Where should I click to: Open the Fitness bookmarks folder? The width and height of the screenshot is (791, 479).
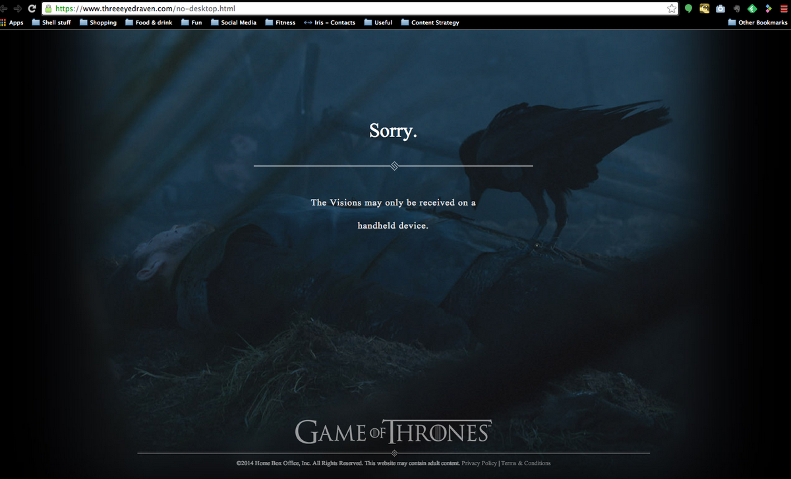[x=280, y=22]
